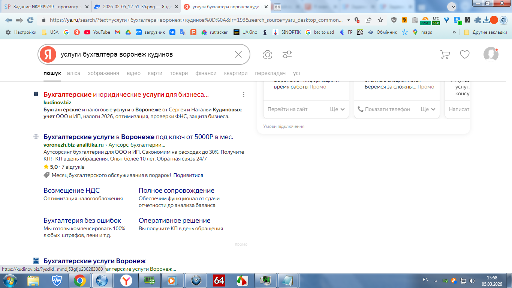Screen dimensions: 512x288
Task: Open the user profile avatar
Action: click(491, 54)
